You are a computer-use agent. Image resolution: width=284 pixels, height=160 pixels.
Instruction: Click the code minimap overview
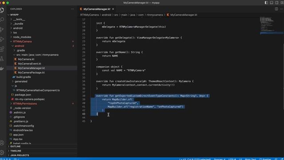click(271, 25)
